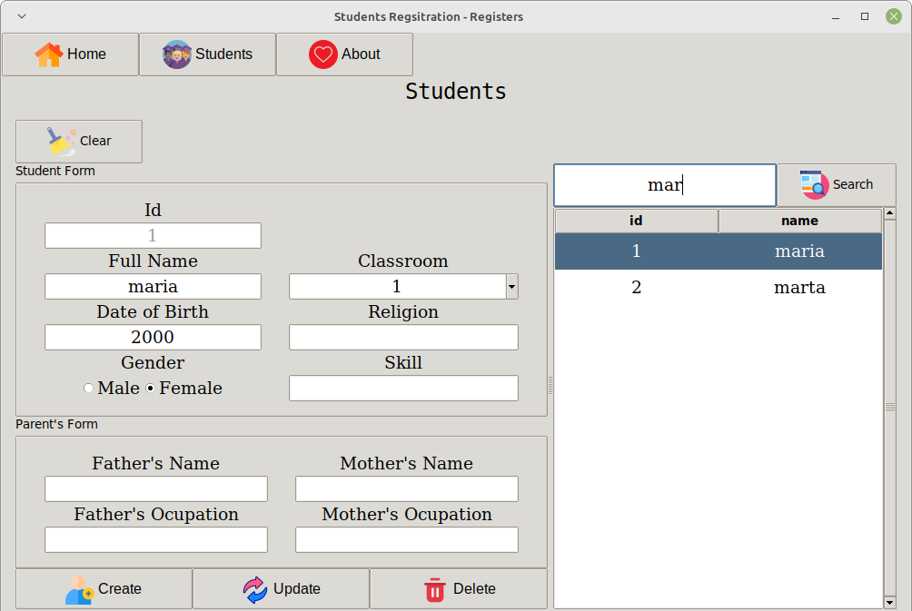Select the Male gender option

click(x=88, y=388)
